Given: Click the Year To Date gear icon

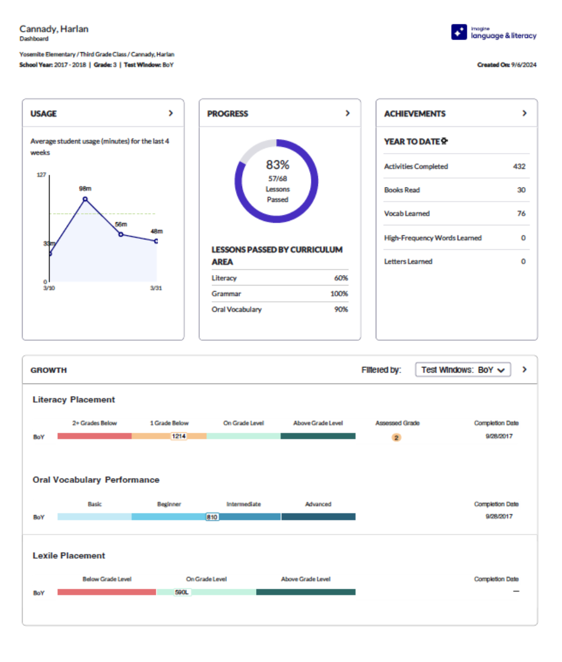Looking at the screenshot, I should pyautogui.click(x=444, y=141).
